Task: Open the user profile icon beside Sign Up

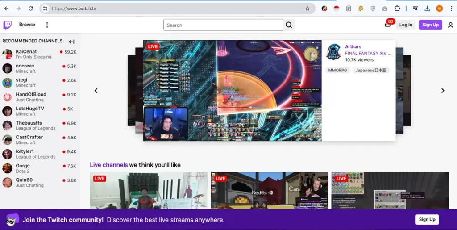Action: point(450,25)
